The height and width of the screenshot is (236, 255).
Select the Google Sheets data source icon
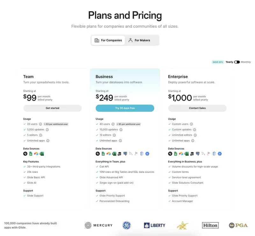(31, 154)
